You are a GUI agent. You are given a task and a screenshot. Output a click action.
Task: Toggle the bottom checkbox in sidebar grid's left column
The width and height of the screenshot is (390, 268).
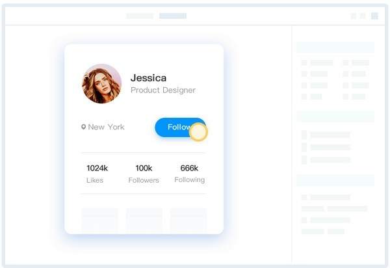(304, 96)
